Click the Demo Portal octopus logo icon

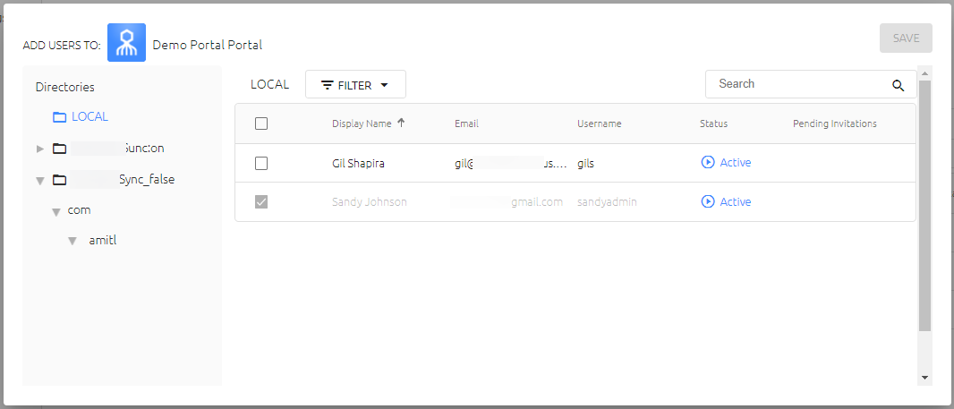pyautogui.click(x=126, y=43)
